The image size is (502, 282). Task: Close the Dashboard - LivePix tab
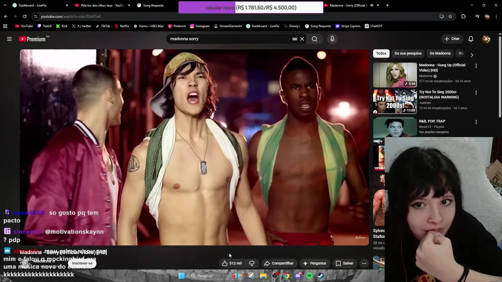click(x=67, y=5)
